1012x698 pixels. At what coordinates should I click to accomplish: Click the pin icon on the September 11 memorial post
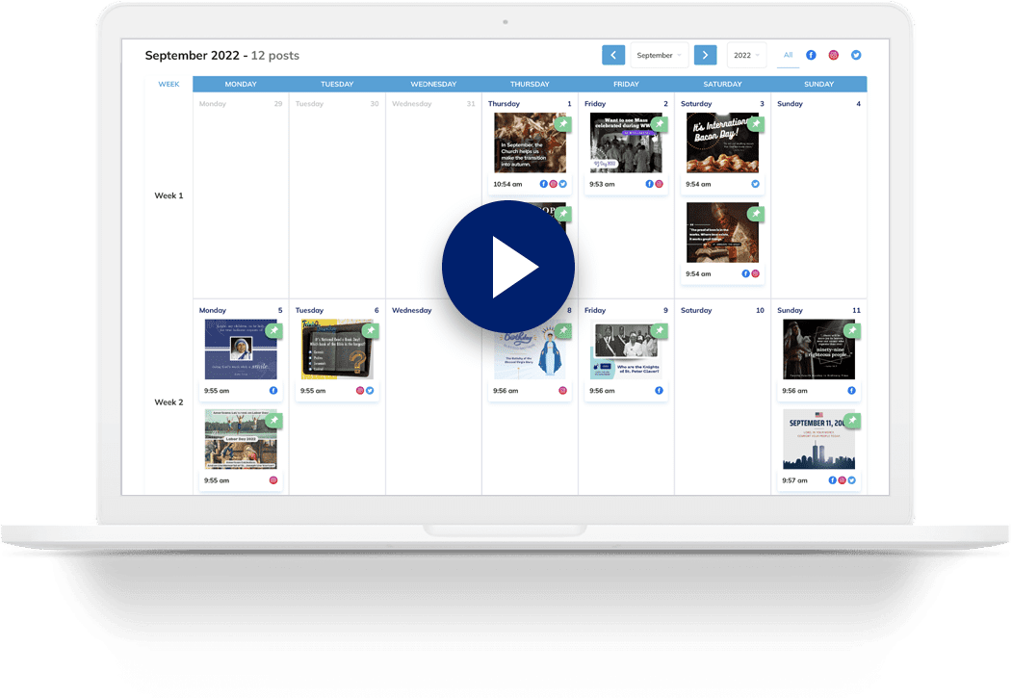click(x=851, y=421)
